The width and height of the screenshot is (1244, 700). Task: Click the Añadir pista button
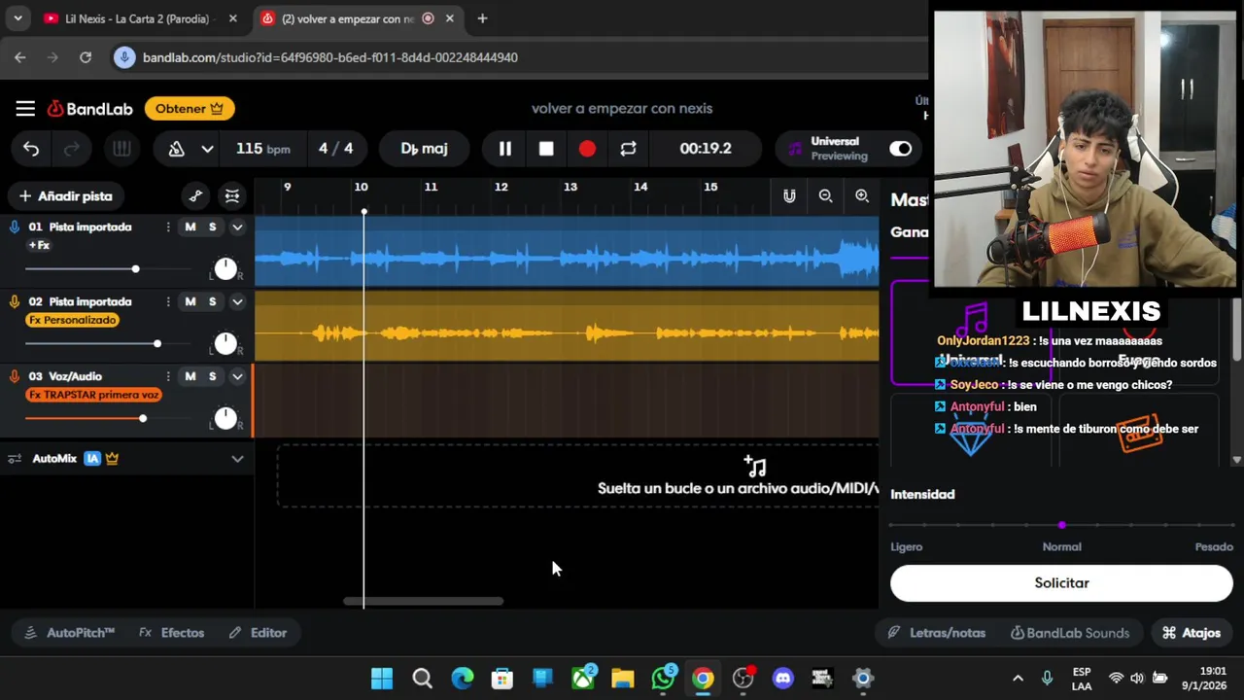[66, 196]
